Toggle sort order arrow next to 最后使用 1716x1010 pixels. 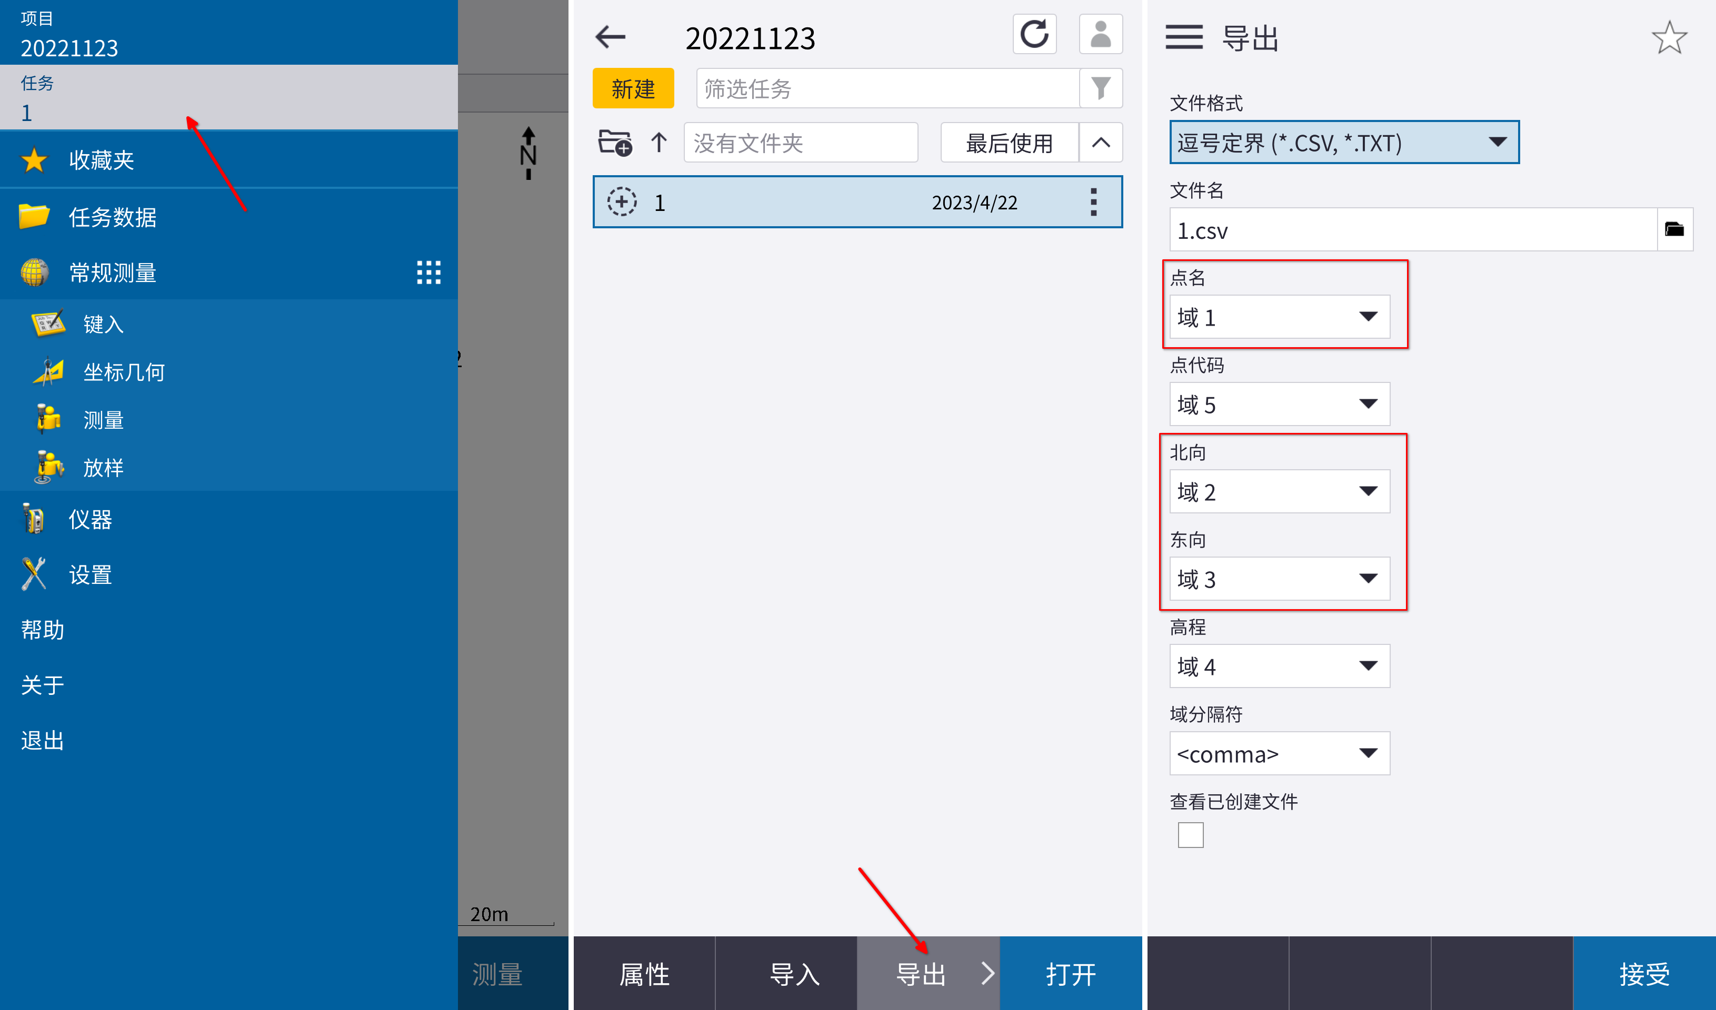coord(1101,143)
